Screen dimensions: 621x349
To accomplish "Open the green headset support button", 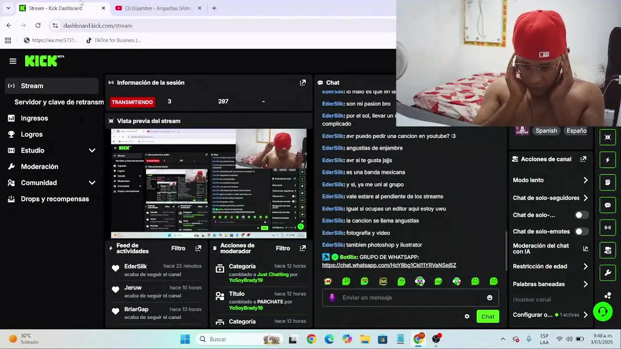I will pos(603,311).
